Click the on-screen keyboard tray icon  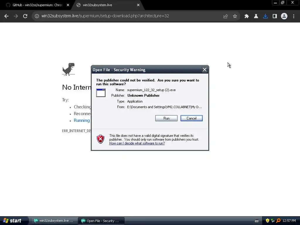pos(257,221)
